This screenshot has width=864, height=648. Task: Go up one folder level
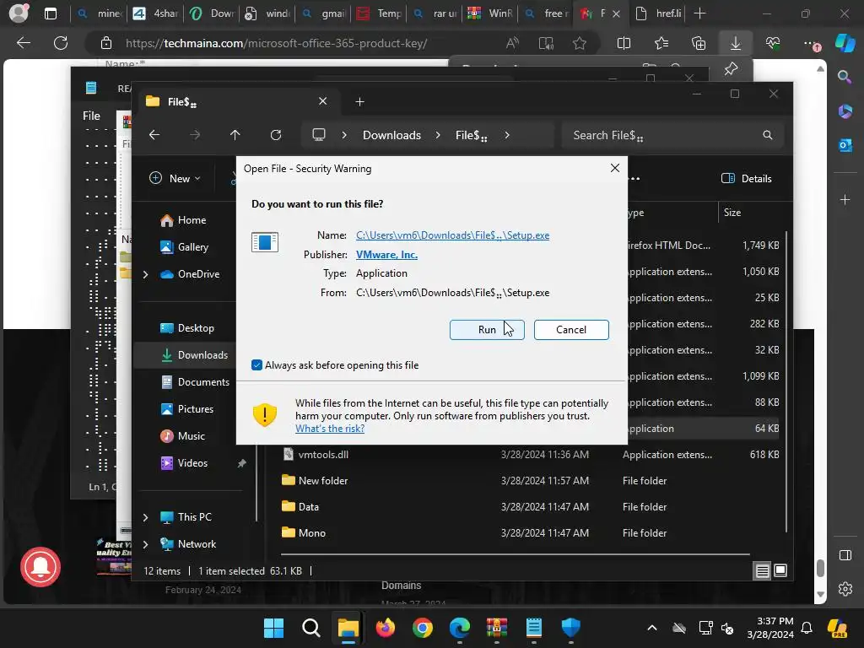pos(235,135)
